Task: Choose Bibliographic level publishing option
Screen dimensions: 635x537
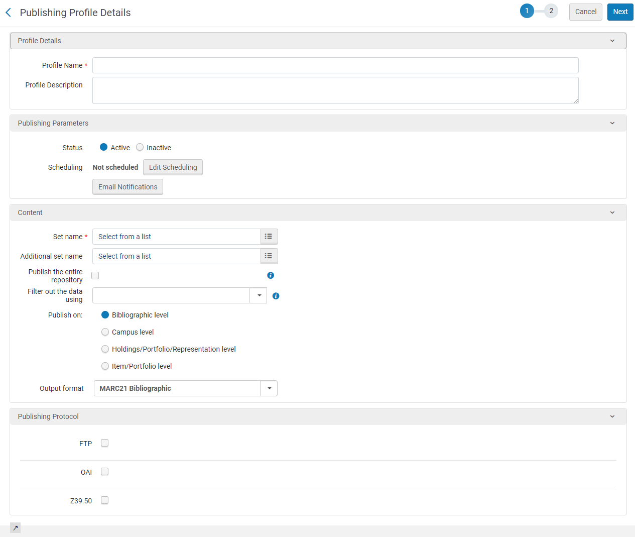Action: click(x=105, y=315)
